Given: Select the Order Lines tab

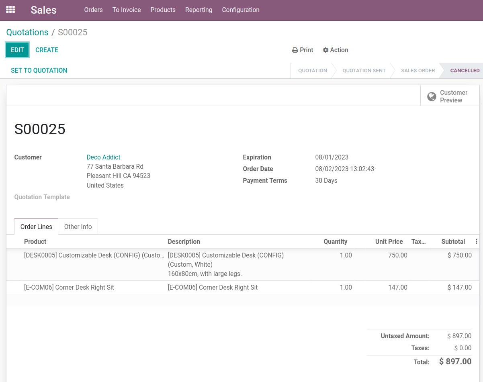Looking at the screenshot, I should (x=36, y=227).
